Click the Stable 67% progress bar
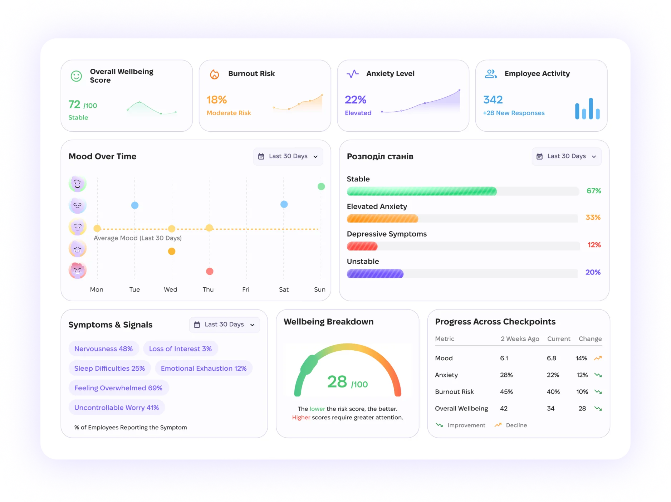The image size is (671, 502). [463, 191]
